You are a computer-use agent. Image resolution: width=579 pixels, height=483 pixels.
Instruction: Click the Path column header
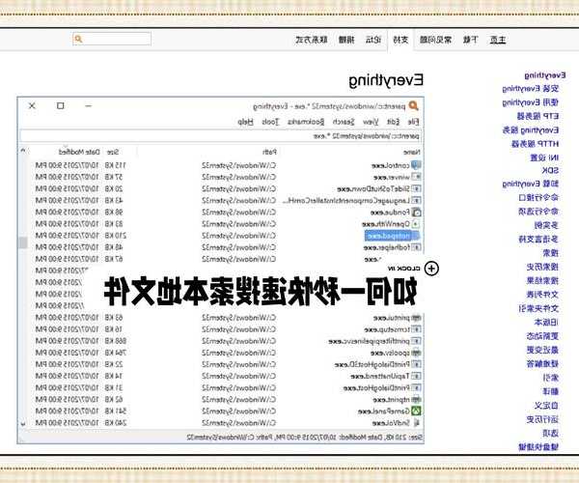pyautogui.click(x=268, y=152)
